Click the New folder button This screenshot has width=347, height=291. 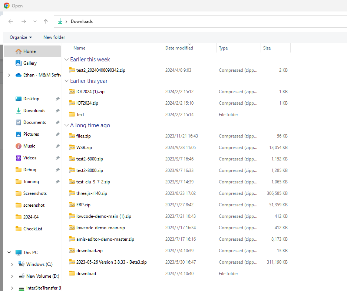(54, 37)
